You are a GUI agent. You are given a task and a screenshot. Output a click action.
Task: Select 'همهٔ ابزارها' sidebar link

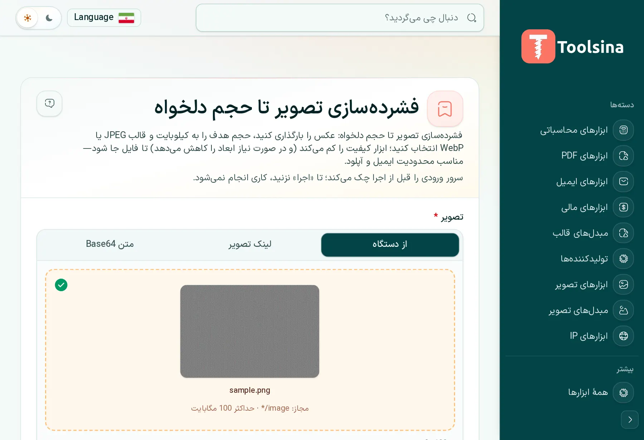(588, 392)
